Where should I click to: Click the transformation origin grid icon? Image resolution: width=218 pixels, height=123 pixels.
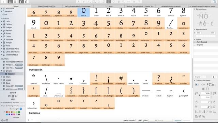click(x=197, y=84)
